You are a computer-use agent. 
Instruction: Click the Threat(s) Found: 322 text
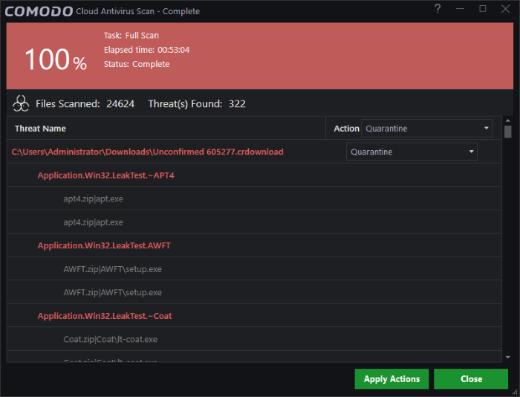197,104
